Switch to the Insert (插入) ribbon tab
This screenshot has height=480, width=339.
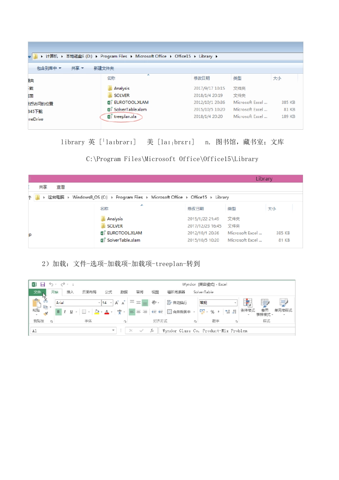tap(70, 292)
